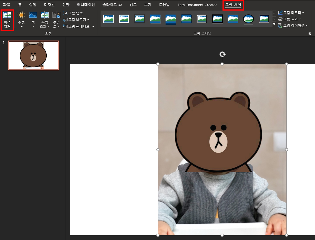
Task: Click the bottom-center handle of the picture
Action: click(222, 235)
